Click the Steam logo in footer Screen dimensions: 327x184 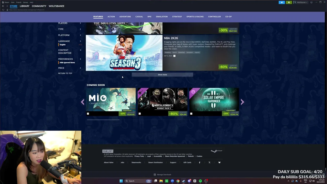[x=216, y=151]
